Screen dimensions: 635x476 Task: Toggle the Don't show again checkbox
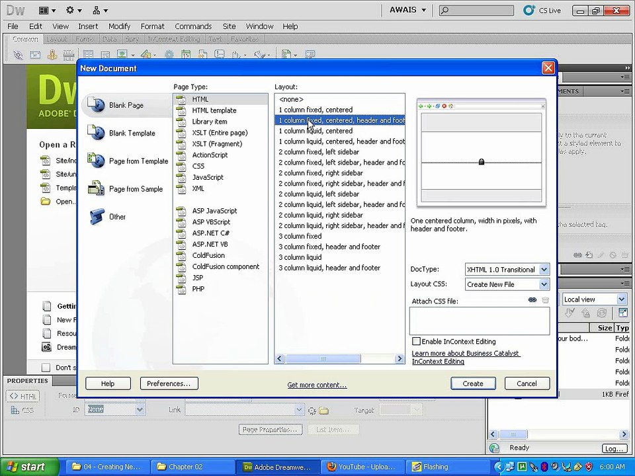[x=46, y=367]
